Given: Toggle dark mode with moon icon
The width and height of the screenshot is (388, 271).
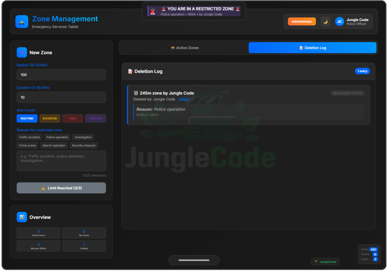Looking at the screenshot, I should (x=325, y=22).
